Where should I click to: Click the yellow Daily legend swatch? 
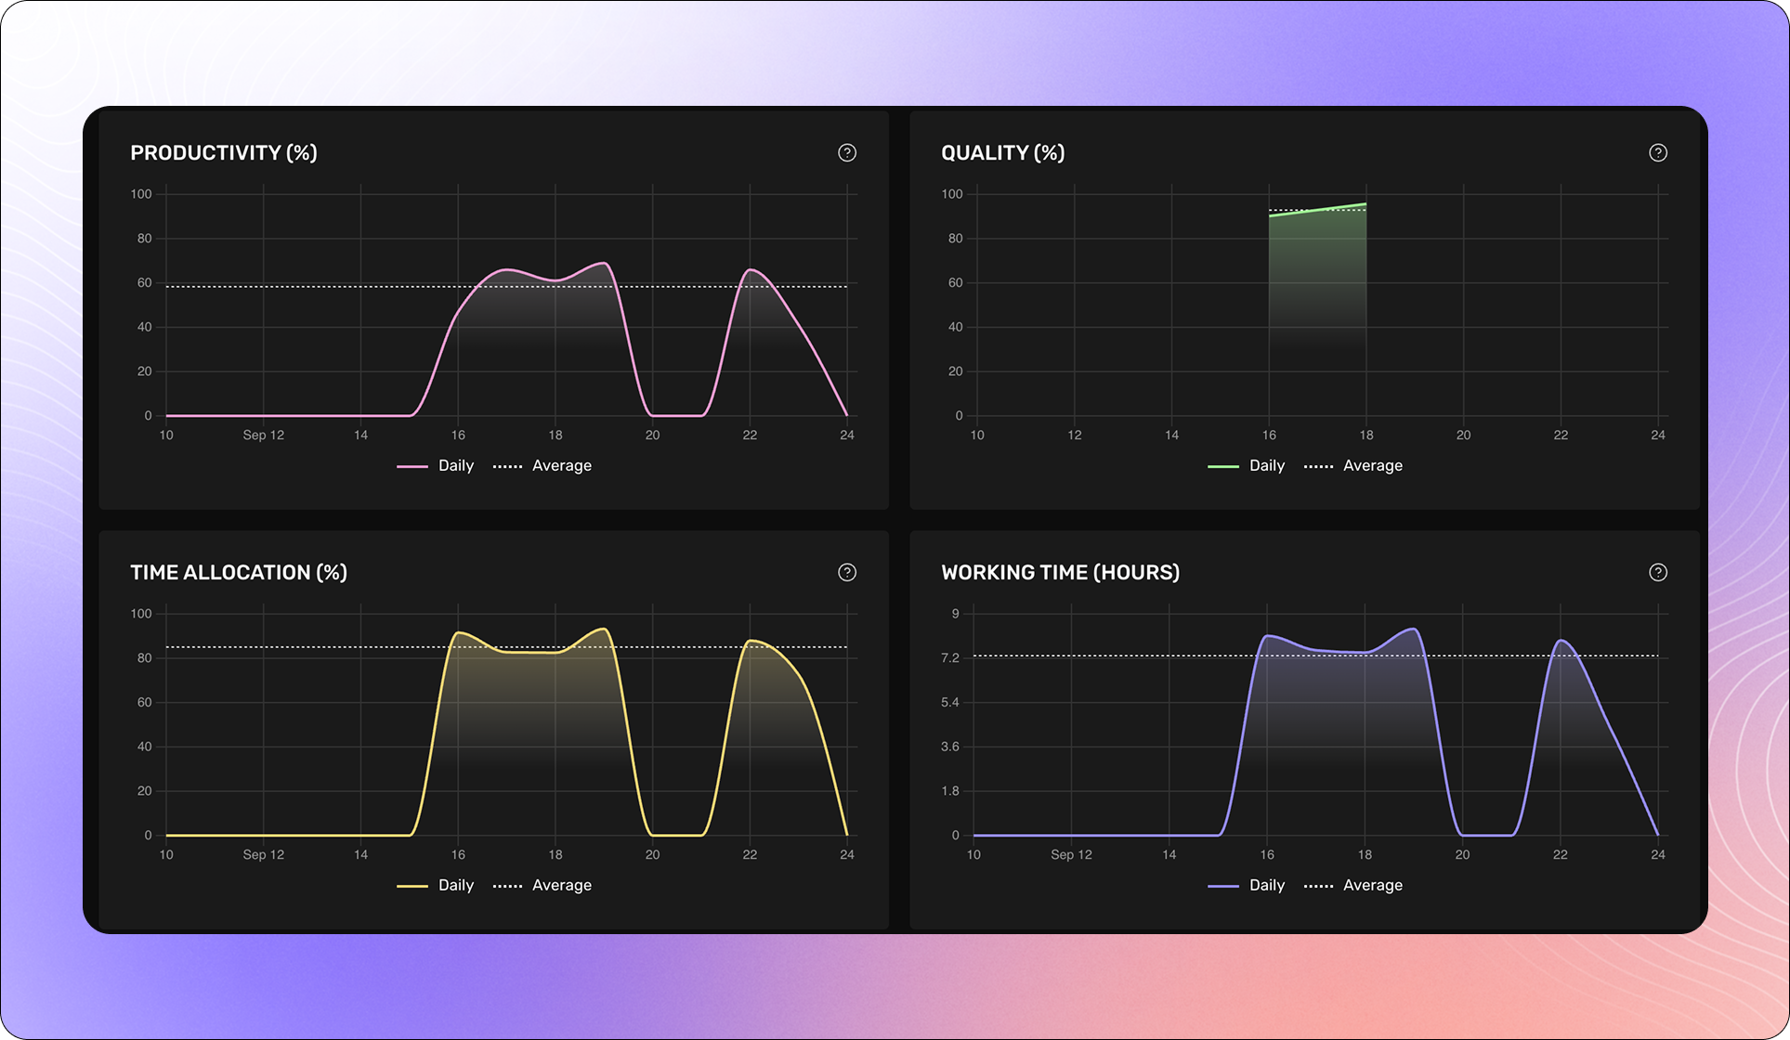412,886
